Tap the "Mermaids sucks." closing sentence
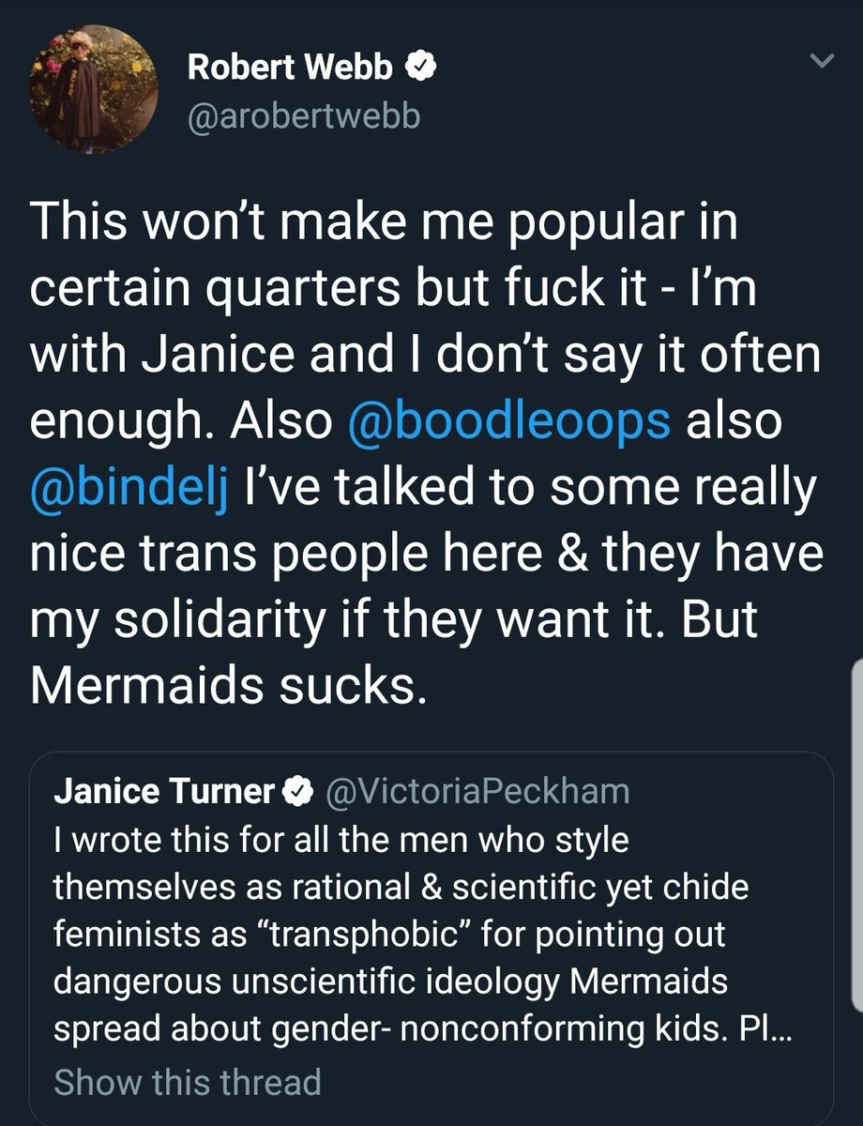The image size is (863, 1126). (221, 688)
